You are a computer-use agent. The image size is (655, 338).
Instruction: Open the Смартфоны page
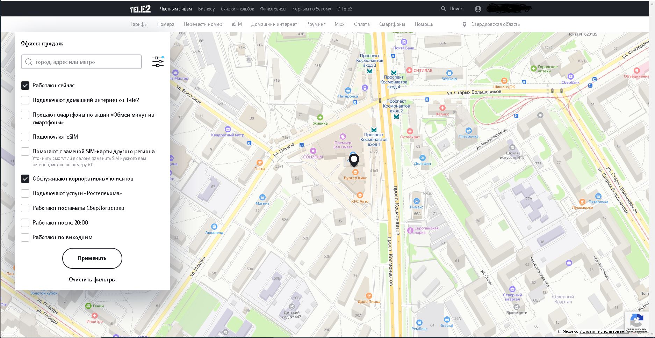(x=392, y=24)
